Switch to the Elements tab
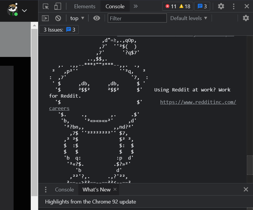This screenshot has height=210, width=253. 85,6
